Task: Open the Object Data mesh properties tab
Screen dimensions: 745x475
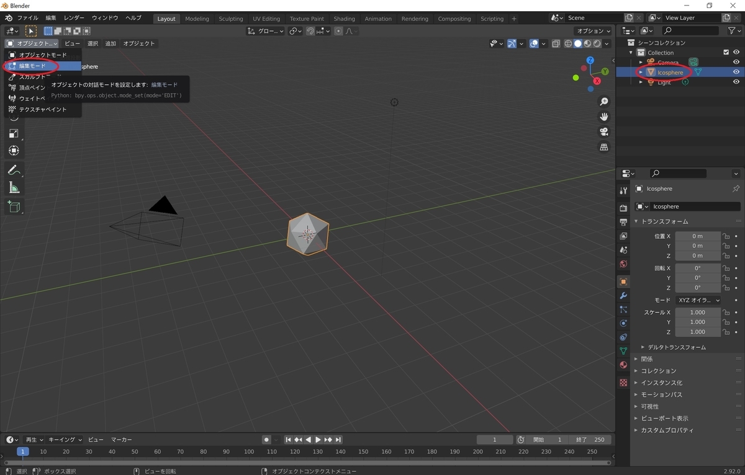Action: [623, 351]
